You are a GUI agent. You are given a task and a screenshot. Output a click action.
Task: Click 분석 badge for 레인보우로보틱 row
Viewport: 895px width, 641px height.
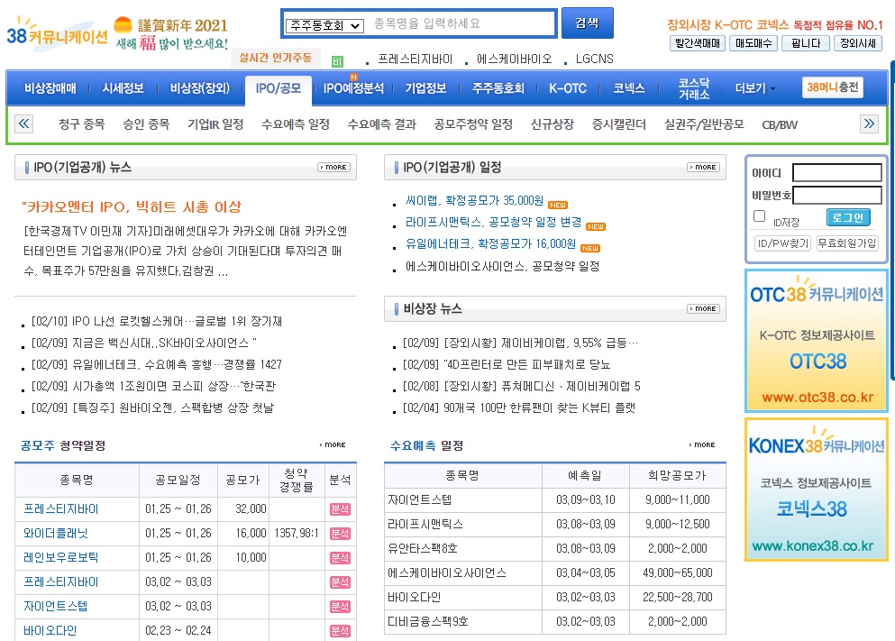(x=340, y=558)
